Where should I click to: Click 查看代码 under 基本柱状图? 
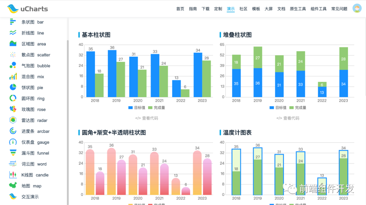[147, 118]
